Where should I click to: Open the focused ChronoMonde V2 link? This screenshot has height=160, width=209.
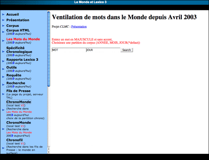(x=19, y=102)
